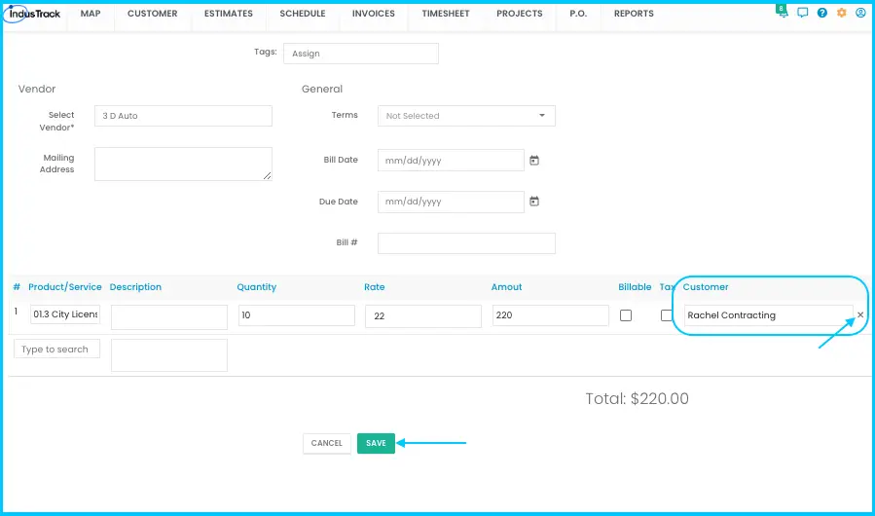Open the MAP menu

[x=91, y=14]
